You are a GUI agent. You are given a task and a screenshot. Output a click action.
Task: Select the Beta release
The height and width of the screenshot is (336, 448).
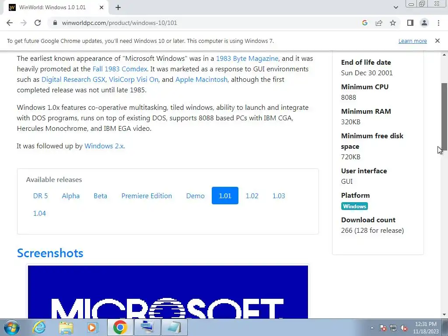(100, 196)
